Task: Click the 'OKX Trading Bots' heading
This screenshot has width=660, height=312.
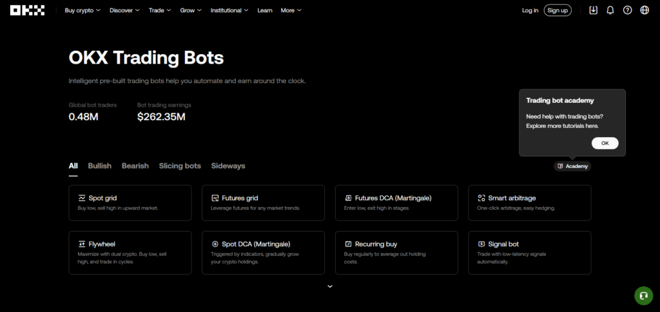Action: pyautogui.click(x=146, y=58)
